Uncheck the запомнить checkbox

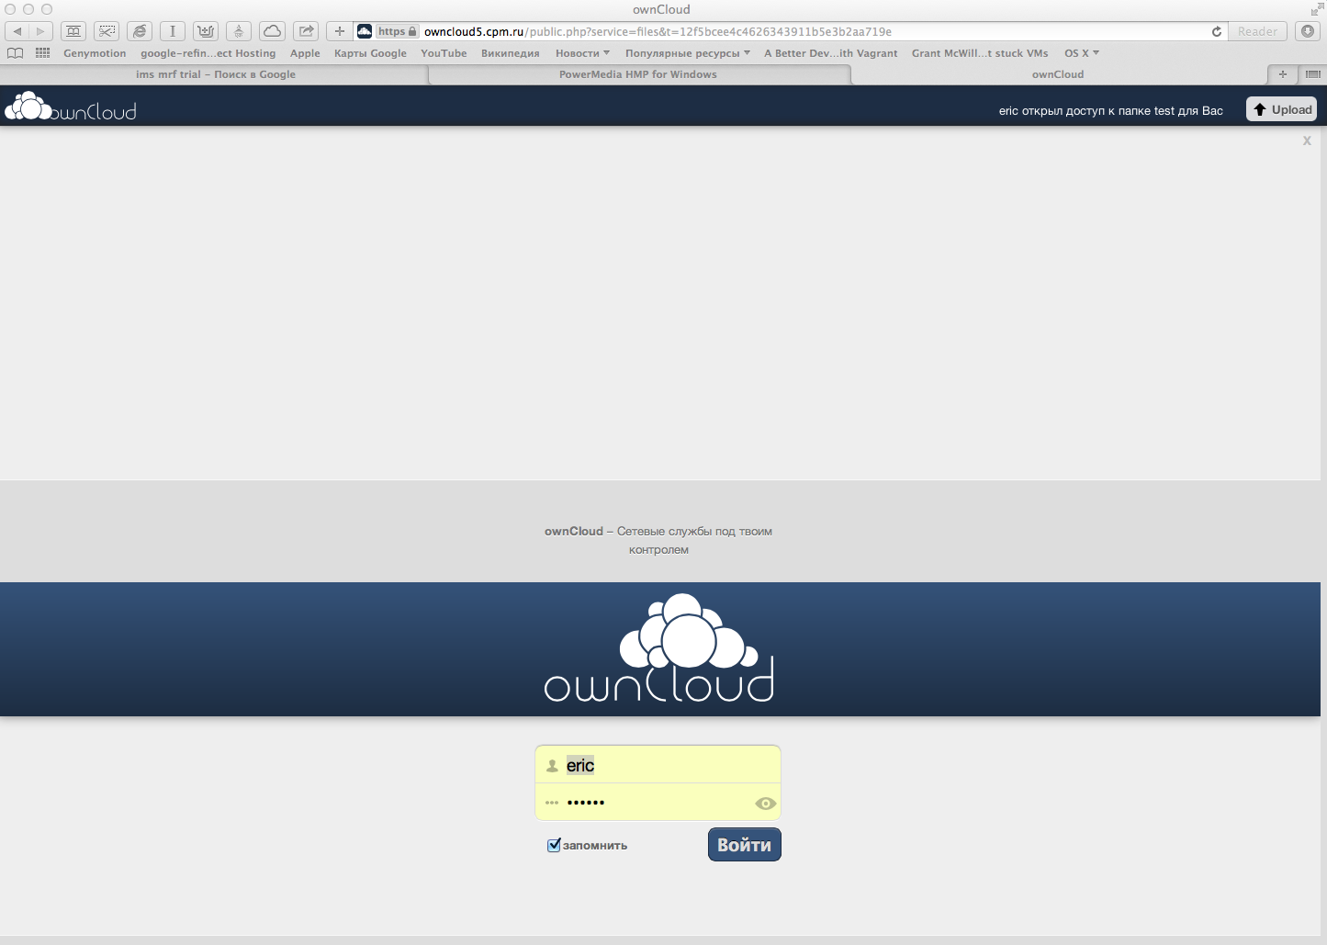click(x=554, y=845)
